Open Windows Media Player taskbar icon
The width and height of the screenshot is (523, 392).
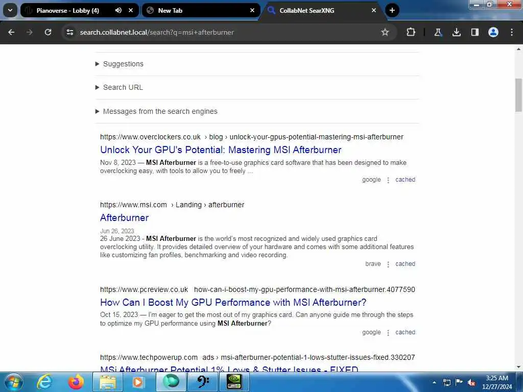coord(138,382)
